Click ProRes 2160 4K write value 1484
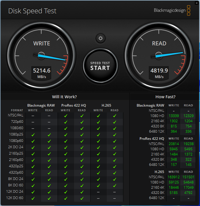Screen dimensions: 200x206 [174, 154]
